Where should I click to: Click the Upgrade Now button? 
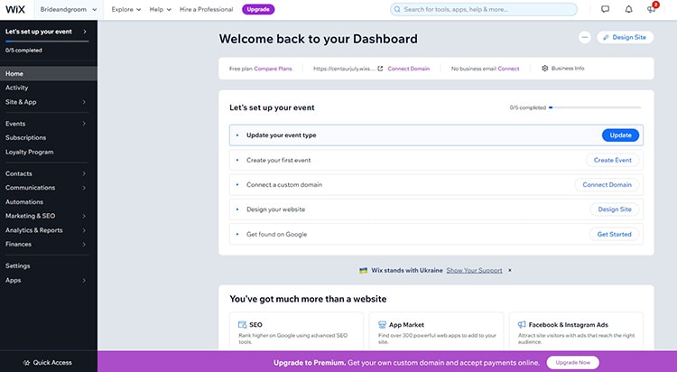point(572,362)
